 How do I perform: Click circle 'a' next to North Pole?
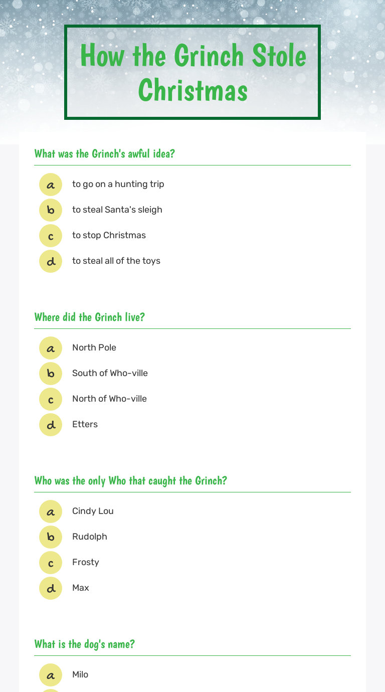[x=51, y=348]
